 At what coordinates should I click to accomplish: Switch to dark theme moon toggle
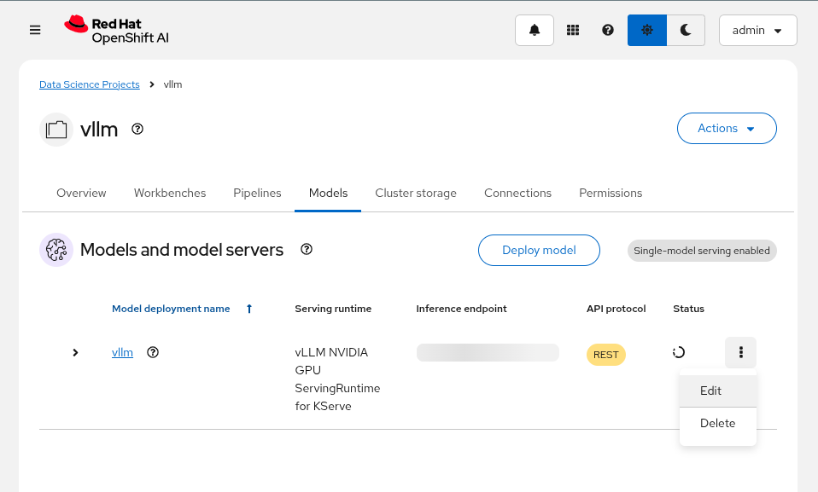[x=686, y=30]
